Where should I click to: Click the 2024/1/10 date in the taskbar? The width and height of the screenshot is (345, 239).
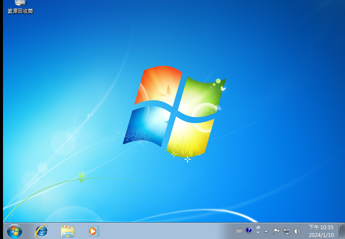321,235
